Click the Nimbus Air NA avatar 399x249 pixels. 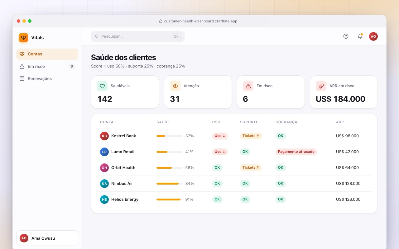(104, 184)
